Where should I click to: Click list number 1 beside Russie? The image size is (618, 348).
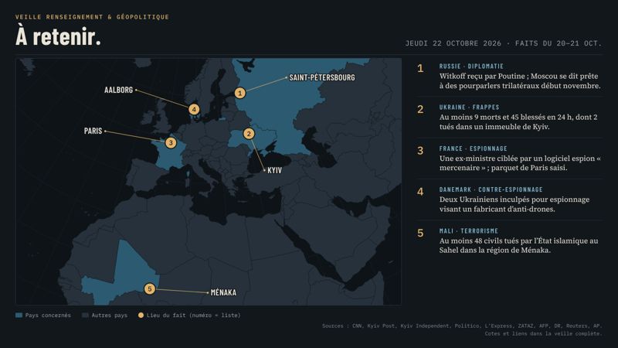[x=420, y=69]
